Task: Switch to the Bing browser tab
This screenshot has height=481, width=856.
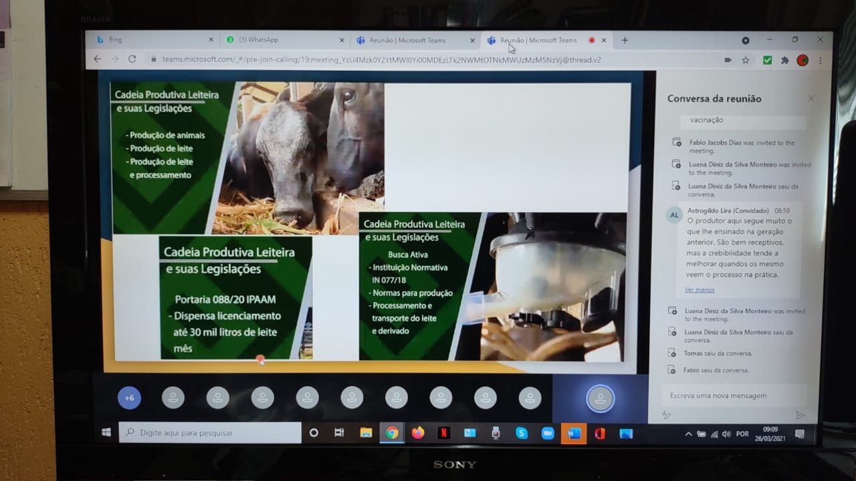Action: coord(150,40)
